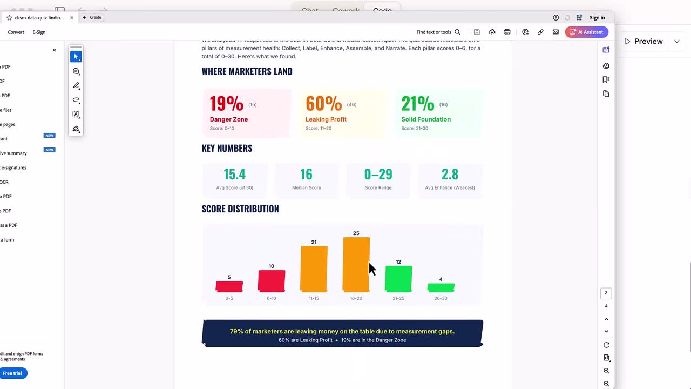Image resolution: width=691 pixels, height=389 pixels.
Task: Open the email document icon
Action: point(555,32)
